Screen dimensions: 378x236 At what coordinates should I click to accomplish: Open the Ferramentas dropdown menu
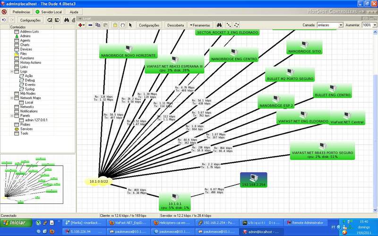click(x=200, y=25)
